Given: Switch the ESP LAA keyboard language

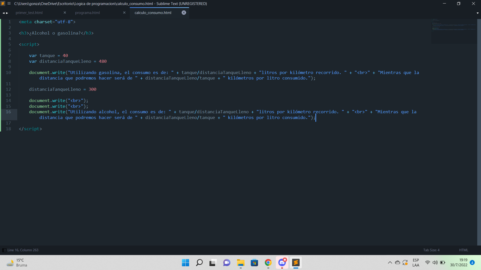Looking at the screenshot, I should pyautogui.click(x=416, y=262).
